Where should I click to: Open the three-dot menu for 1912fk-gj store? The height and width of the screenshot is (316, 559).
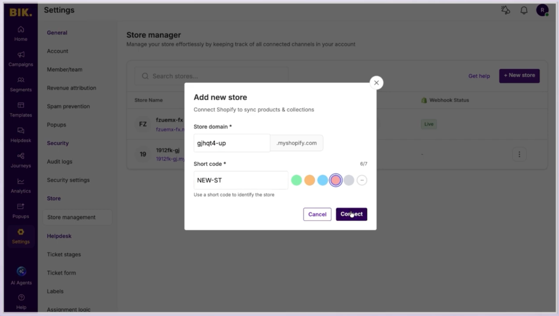(x=519, y=154)
